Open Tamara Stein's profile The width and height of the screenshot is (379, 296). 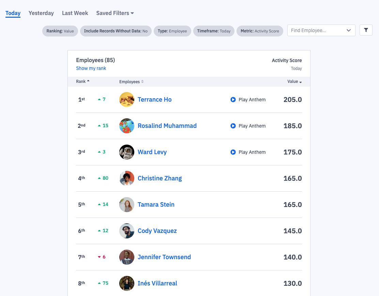coord(156,204)
